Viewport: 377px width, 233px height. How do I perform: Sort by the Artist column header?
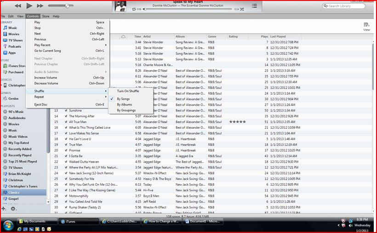pyautogui.click(x=158, y=37)
